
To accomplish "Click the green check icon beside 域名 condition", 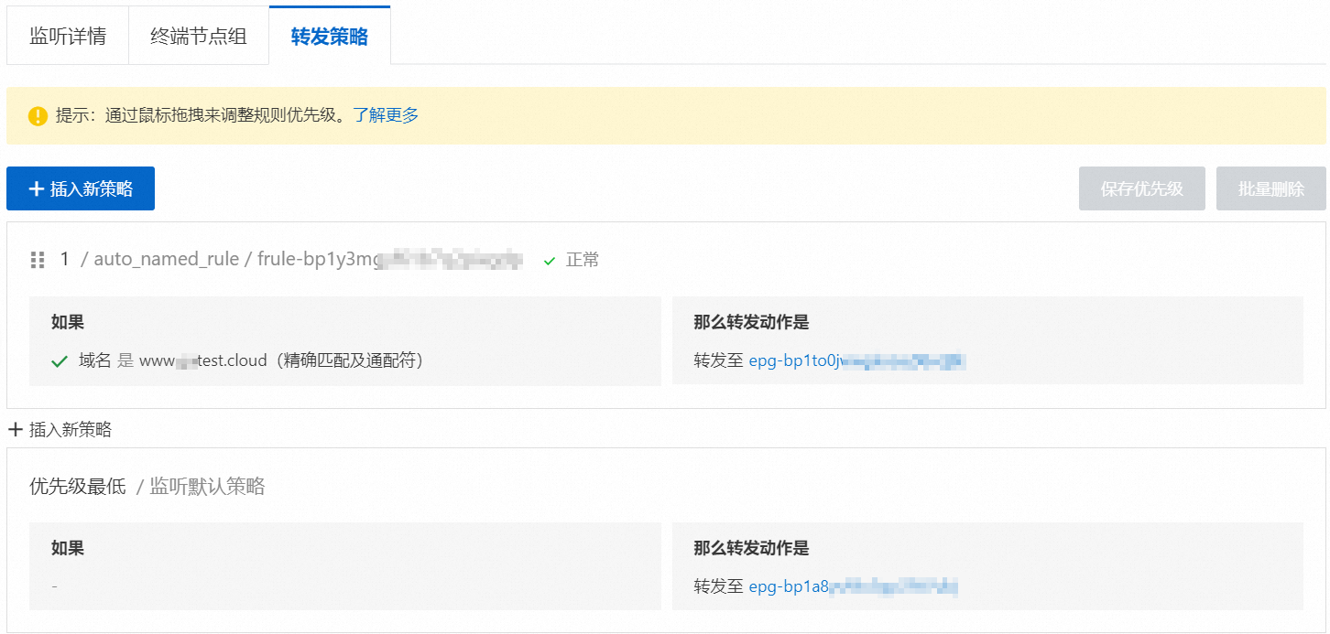I will [x=60, y=361].
